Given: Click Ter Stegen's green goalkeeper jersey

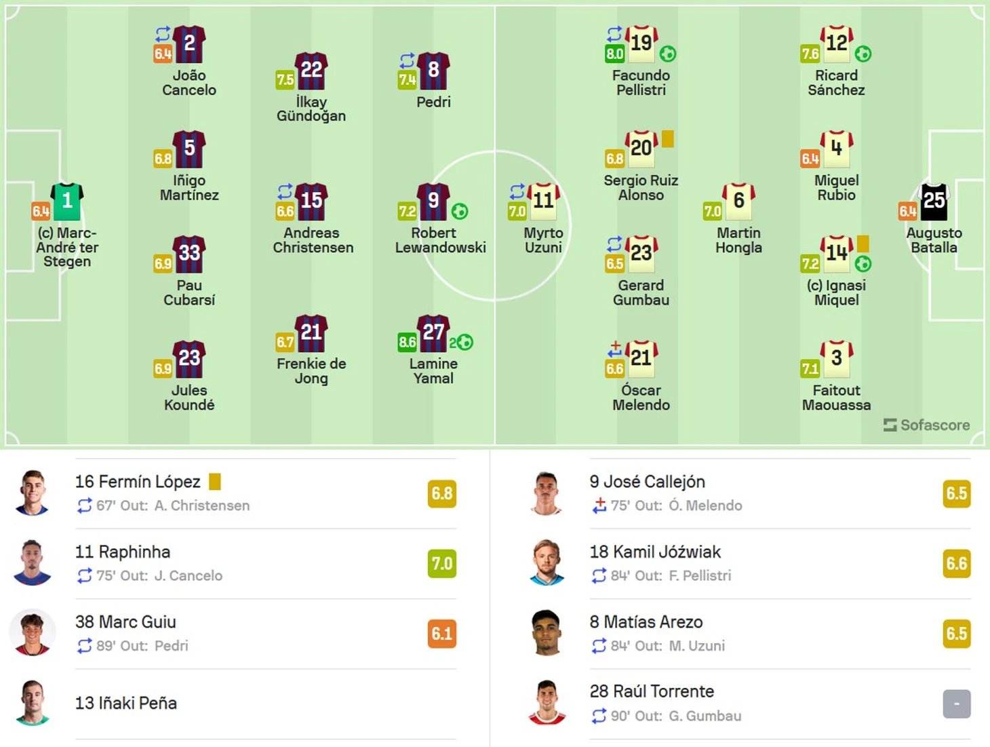Looking at the screenshot, I should (x=67, y=202).
